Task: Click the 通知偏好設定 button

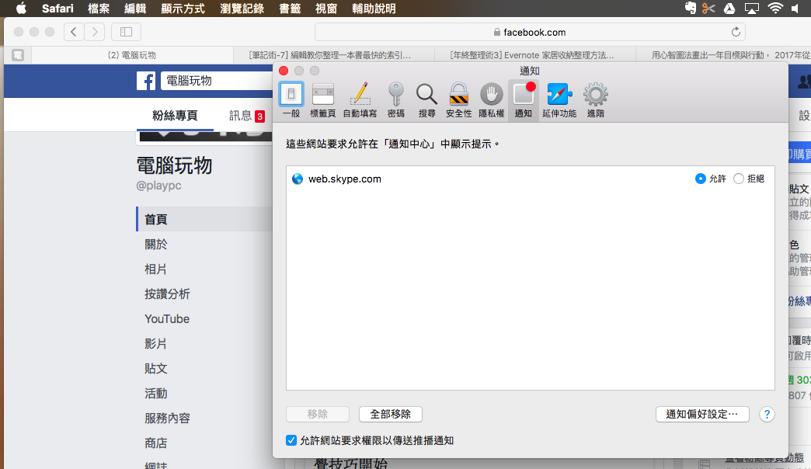Action: 702,414
